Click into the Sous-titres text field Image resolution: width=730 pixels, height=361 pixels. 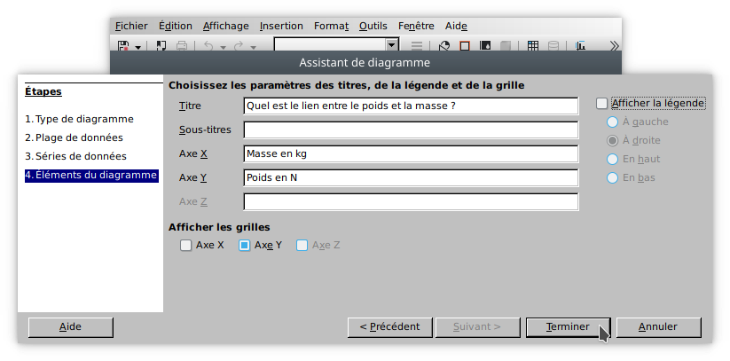coord(411,130)
